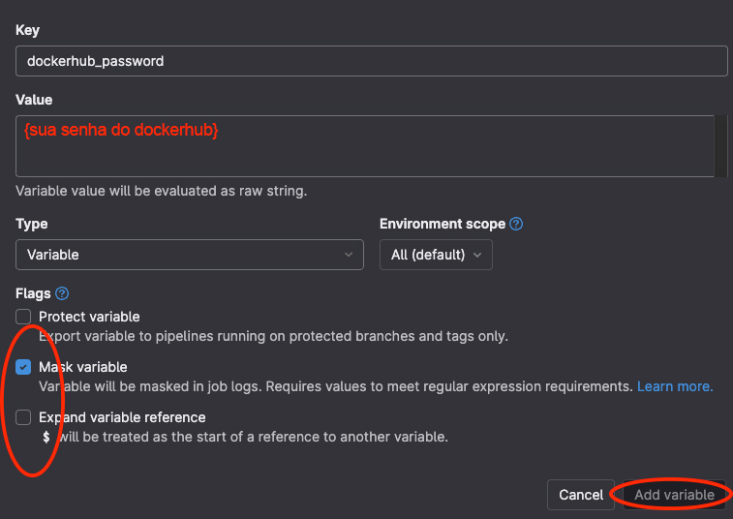Uncheck the Mask variable checkbox

point(23,367)
